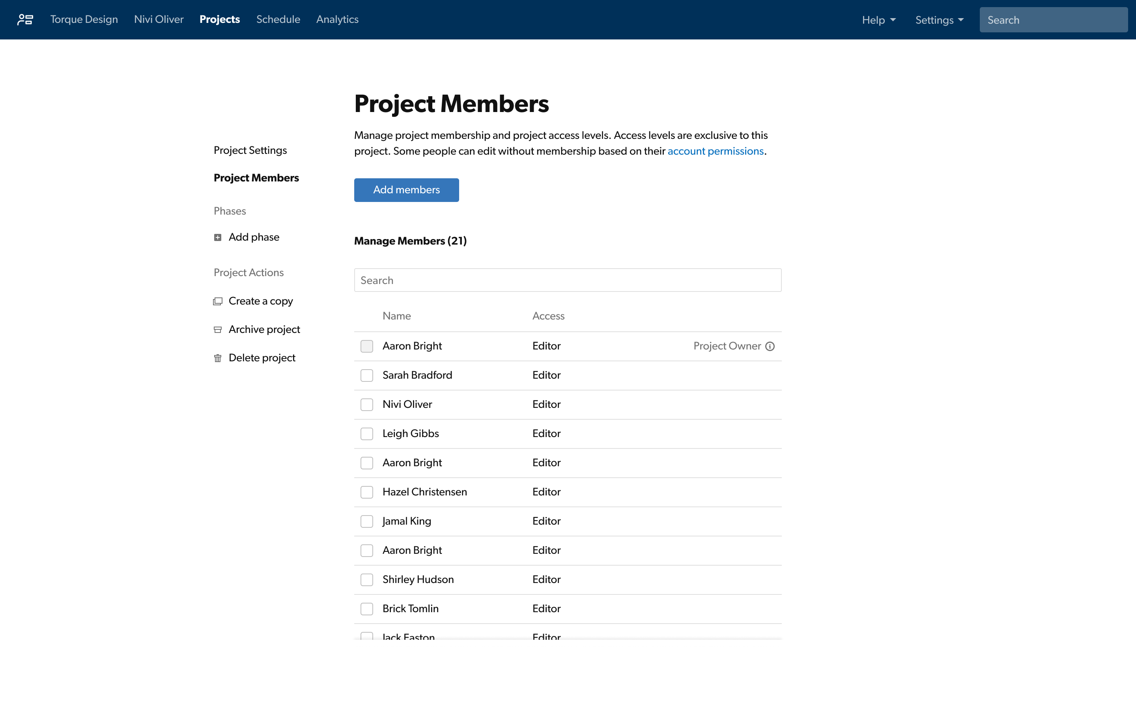This screenshot has height=710, width=1136.
Task: Check the checkbox next to Sarah Bradford
Action: click(366, 375)
